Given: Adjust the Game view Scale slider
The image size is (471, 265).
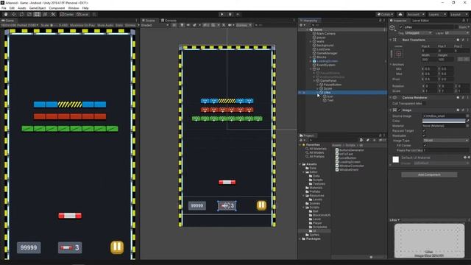Looking at the screenshot, I should [x=54, y=25].
